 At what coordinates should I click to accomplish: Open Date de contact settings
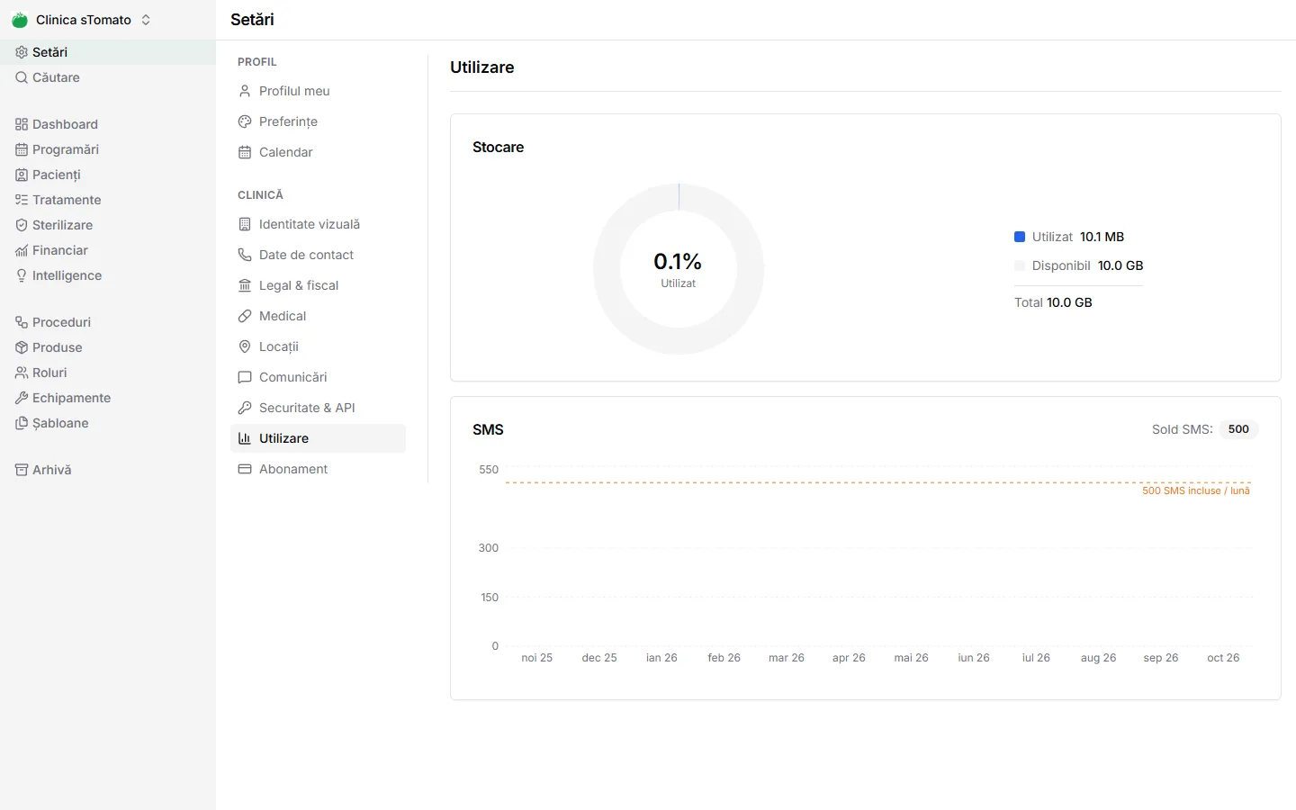click(x=318, y=255)
